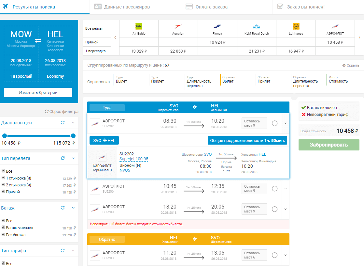Click Аэрофлот logo for flight SU2202
Viewport: 364px width, 266px height.
pos(95,124)
